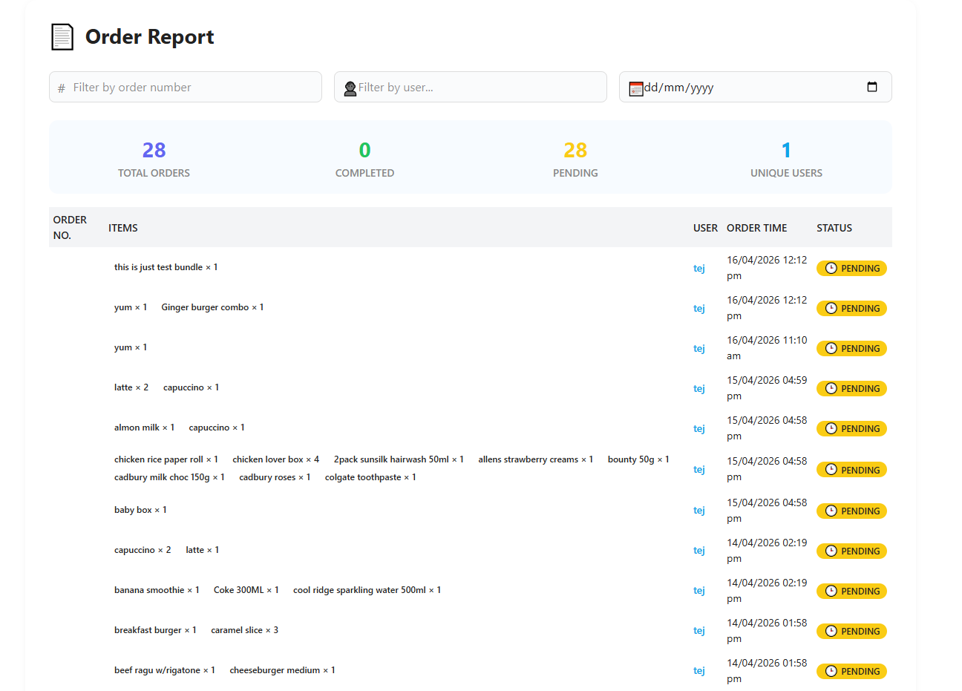Open user tej for breakfast burger order
Image resolution: width=962 pixels, height=691 pixels.
[x=699, y=630]
